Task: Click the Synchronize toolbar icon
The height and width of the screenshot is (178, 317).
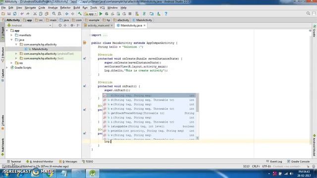Action: 15,14
